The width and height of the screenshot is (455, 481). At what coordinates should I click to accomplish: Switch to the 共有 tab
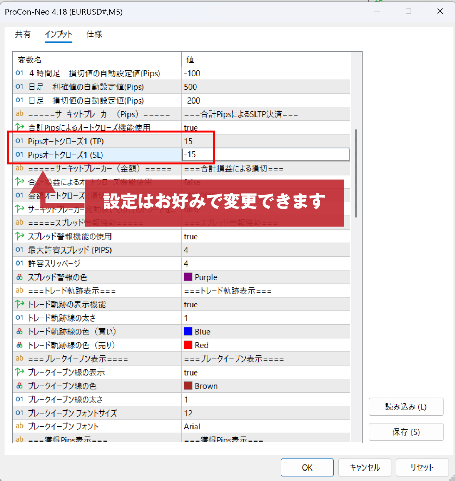tap(23, 34)
